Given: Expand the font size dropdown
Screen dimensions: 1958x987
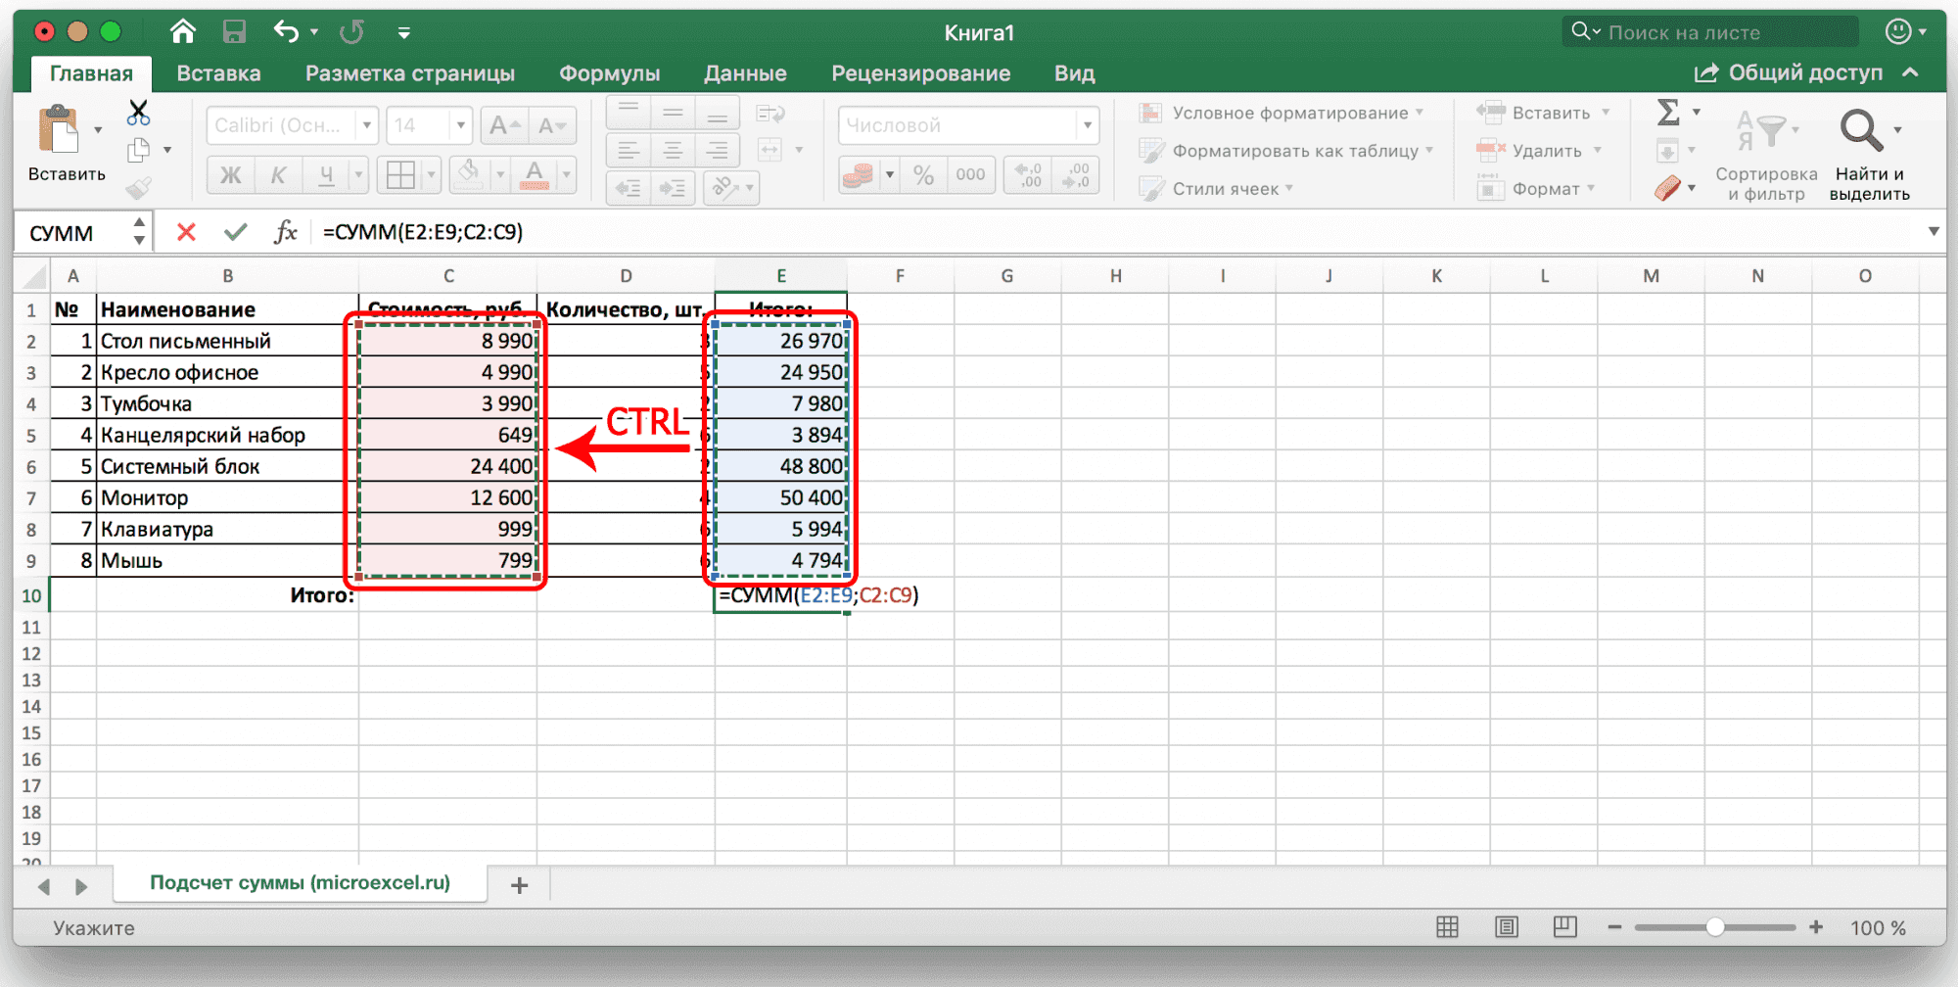Looking at the screenshot, I should pos(460,125).
